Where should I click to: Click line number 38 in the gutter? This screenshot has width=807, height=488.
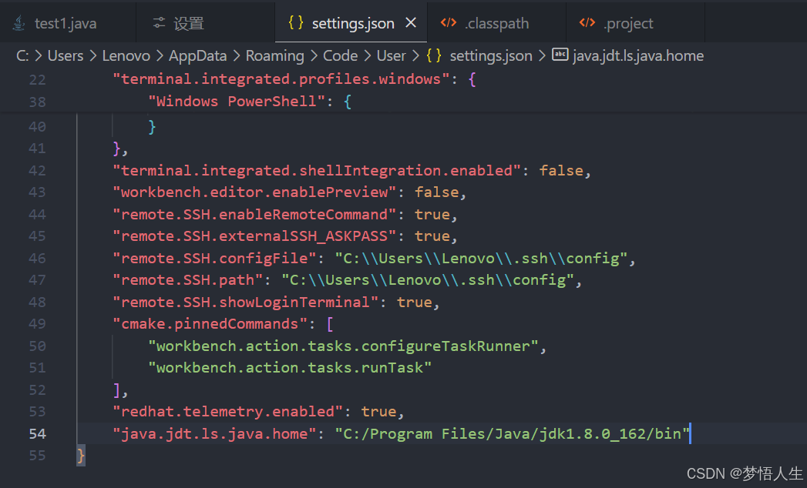coord(37,102)
